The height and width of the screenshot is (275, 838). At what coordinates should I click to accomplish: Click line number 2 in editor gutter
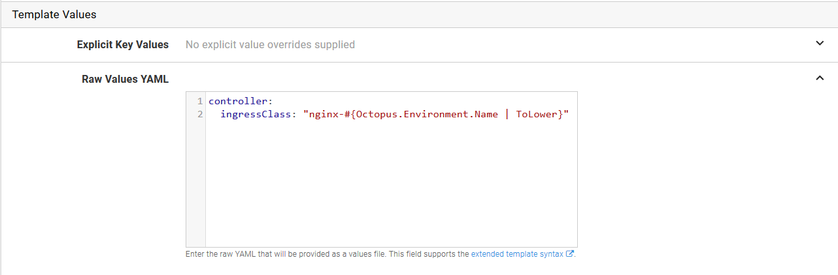[199, 114]
